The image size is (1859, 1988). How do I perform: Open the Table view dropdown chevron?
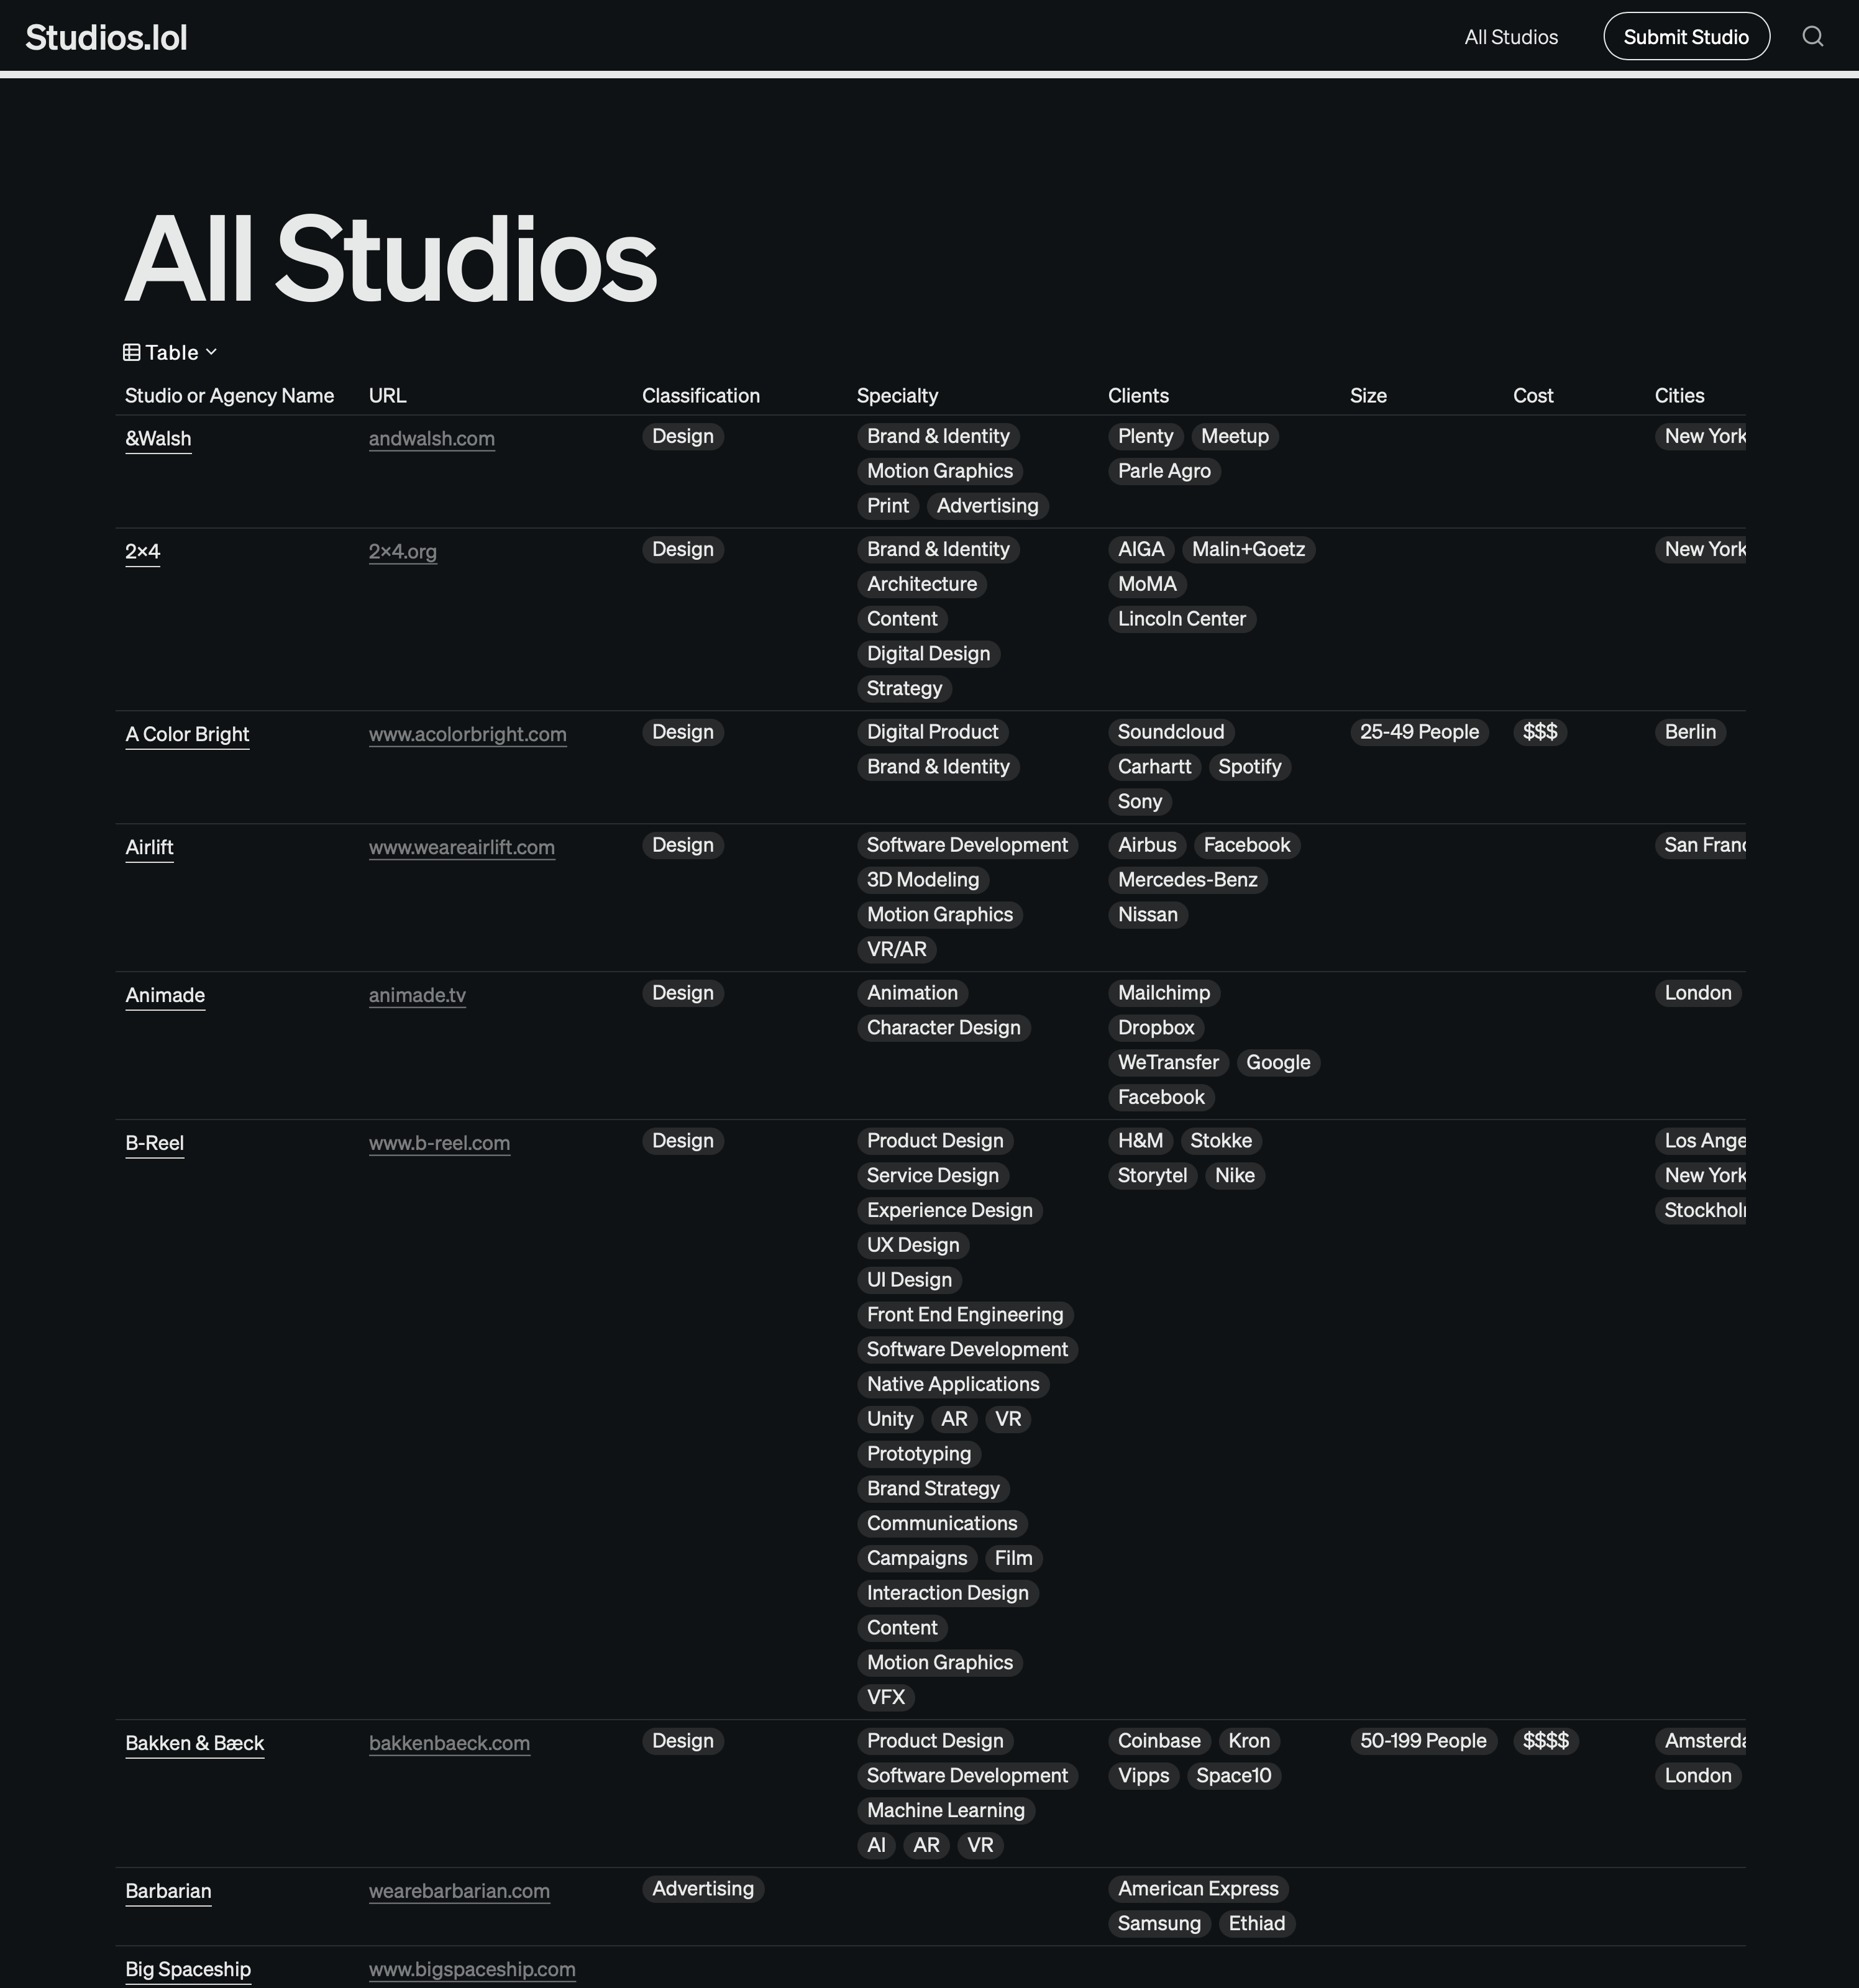click(211, 352)
